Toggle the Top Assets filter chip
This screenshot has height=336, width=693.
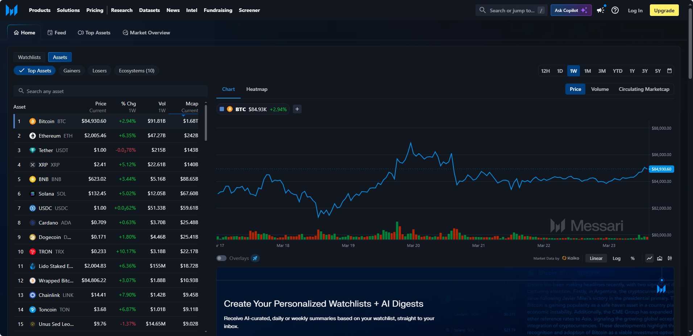(35, 71)
